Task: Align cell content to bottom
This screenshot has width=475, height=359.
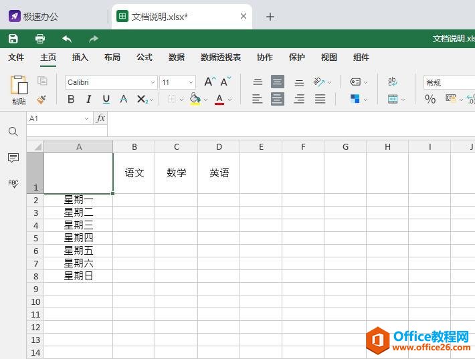Action: 299,82
